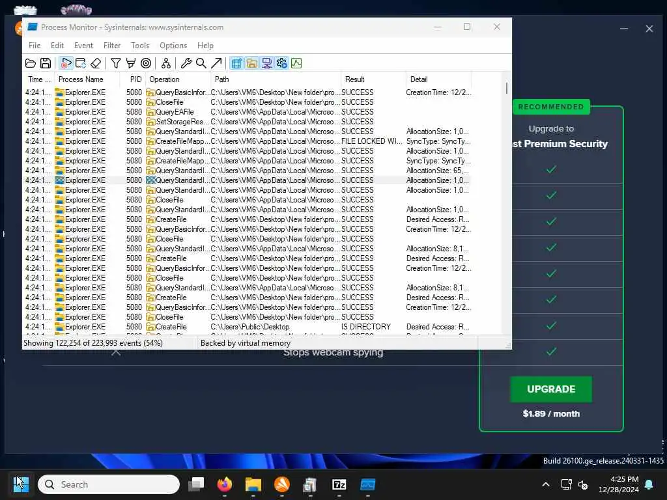Viewport: 667px width, 500px height.
Task: Select the row with IS DIRECTORY result
Action: coord(247,327)
